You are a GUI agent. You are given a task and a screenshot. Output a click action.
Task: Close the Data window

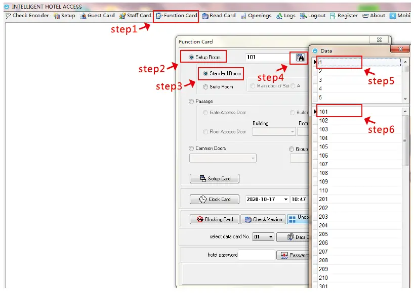(x=400, y=48)
